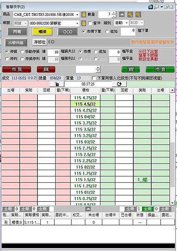Select the 停損停利 radio button
177x251 pixels.
coord(22,59)
